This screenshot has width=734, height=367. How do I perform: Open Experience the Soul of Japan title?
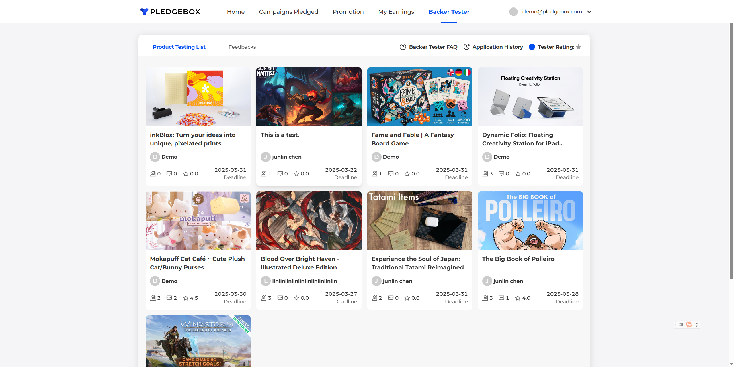coord(417,263)
